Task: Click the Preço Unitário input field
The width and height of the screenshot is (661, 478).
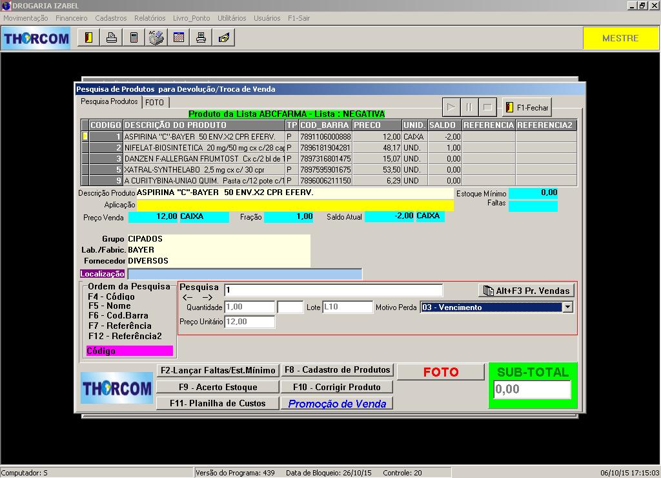Action: [250, 322]
